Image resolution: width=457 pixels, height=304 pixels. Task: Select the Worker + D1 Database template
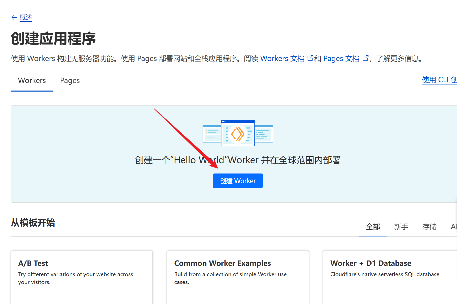(x=389, y=276)
